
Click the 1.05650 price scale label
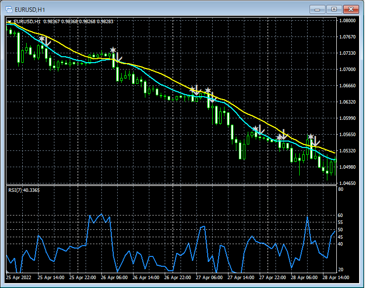point(348,134)
